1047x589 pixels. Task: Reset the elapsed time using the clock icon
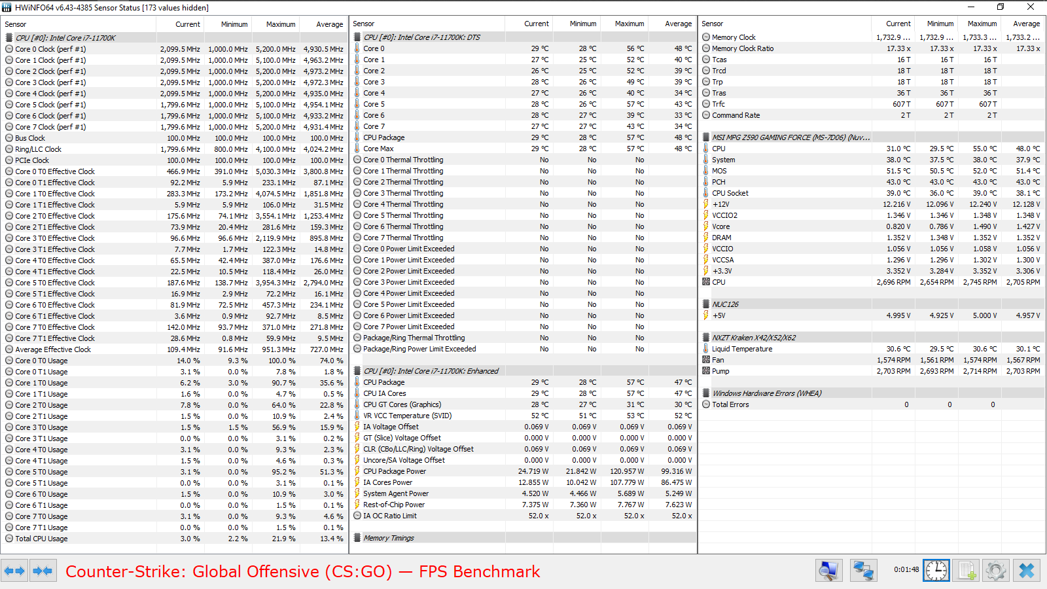[x=936, y=571]
